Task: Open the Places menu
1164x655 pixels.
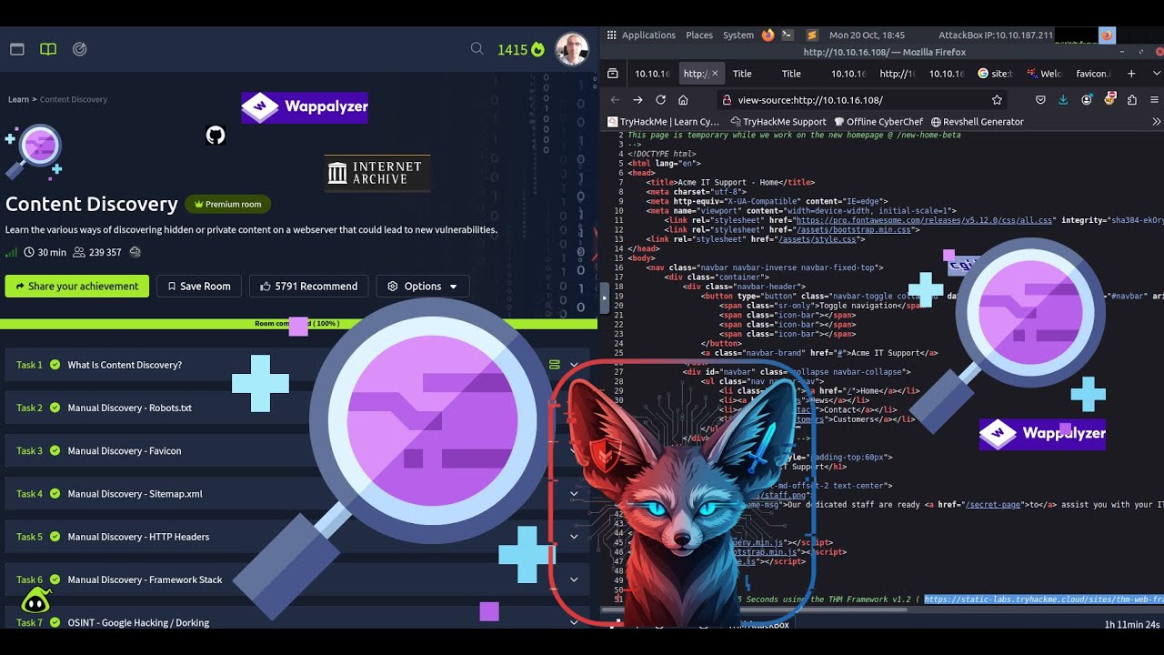Action: tap(699, 35)
